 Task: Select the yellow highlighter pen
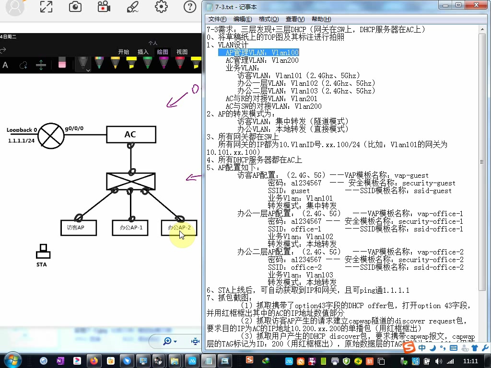pyautogui.click(x=130, y=62)
